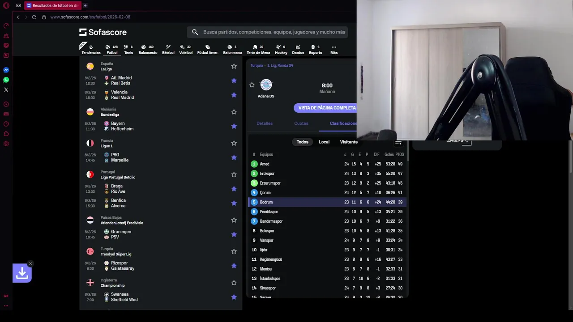Toggle star for Valencia vs Real Madrid

pos(234,95)
